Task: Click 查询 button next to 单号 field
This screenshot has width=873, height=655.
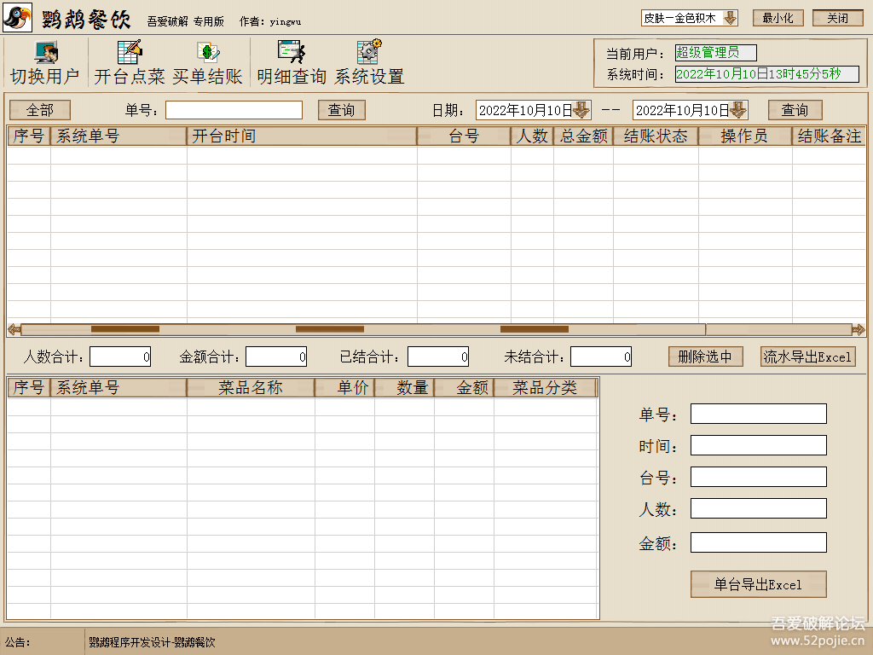Action: 341,110
